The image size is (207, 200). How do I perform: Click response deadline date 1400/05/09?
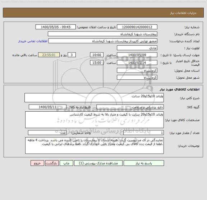tap(137, 55)
